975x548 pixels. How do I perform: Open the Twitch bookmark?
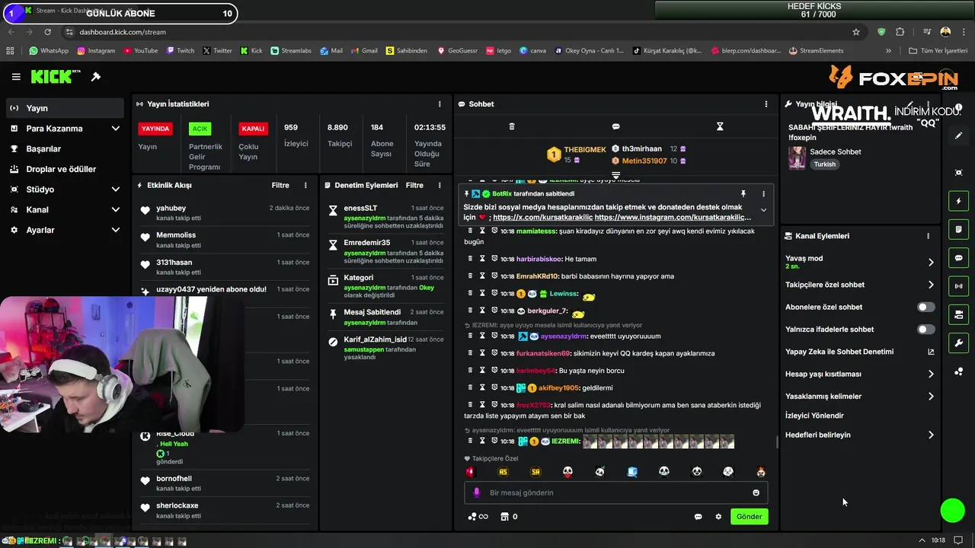click(x=180, y=51)
